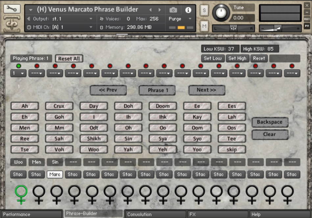This screenshot has height=218, width=312.
Task: Show instrument info with the i icon
Action: pos(188,10)
